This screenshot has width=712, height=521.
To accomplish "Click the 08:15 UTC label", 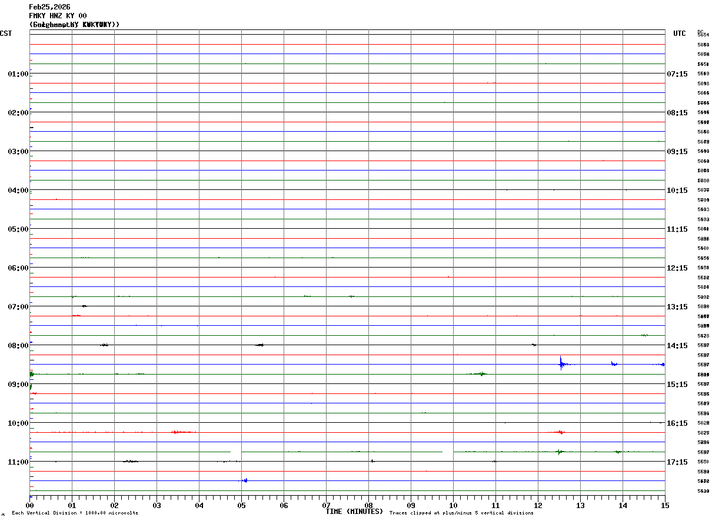I will click(x=677, y=113).
